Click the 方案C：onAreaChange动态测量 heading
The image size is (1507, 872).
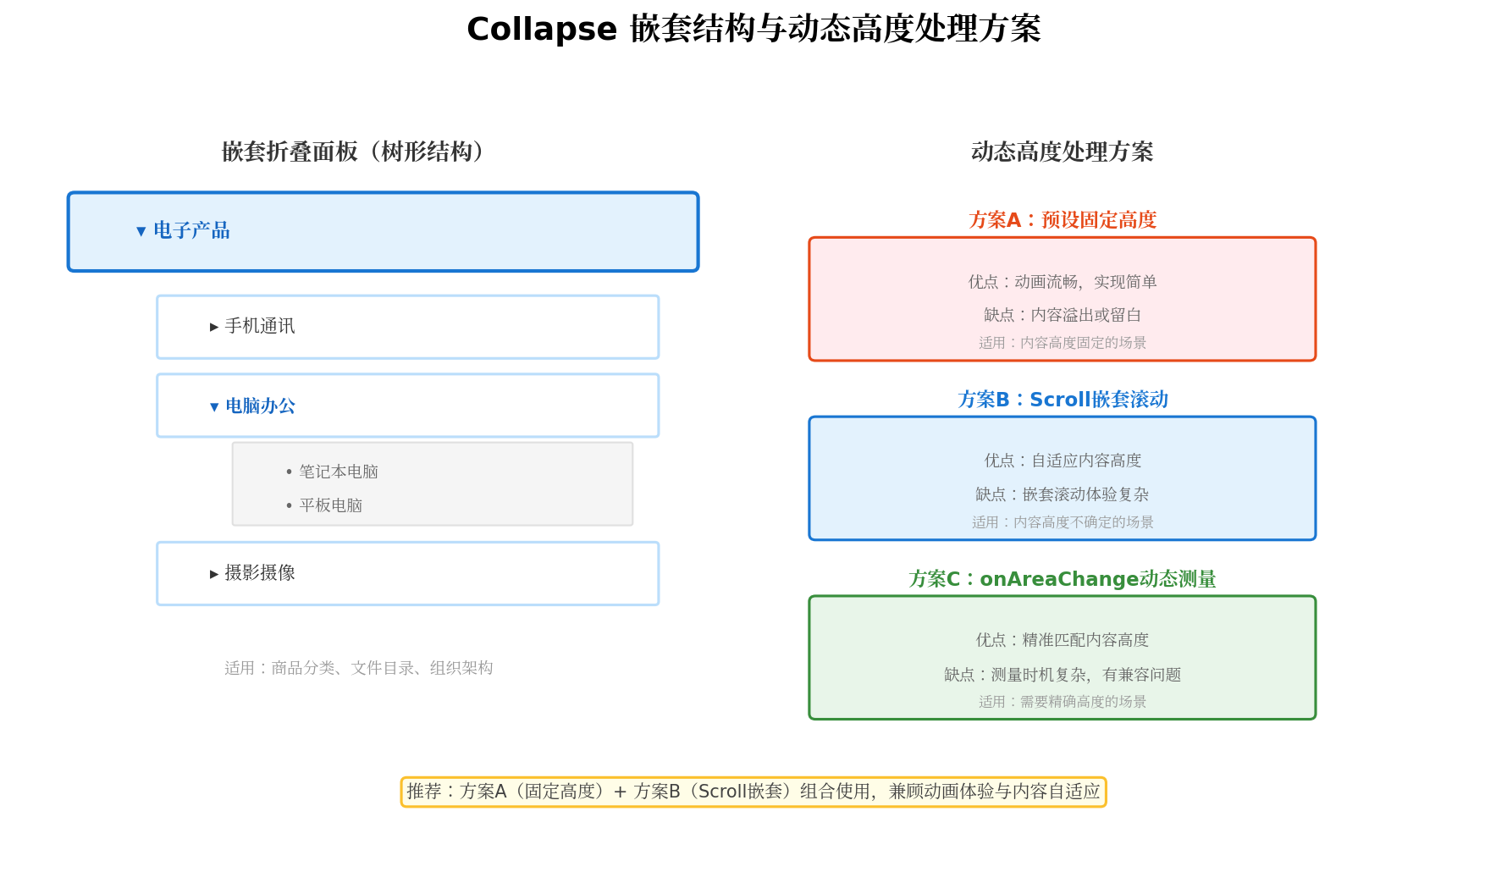pyautogui.click(x=1063, y=579)
